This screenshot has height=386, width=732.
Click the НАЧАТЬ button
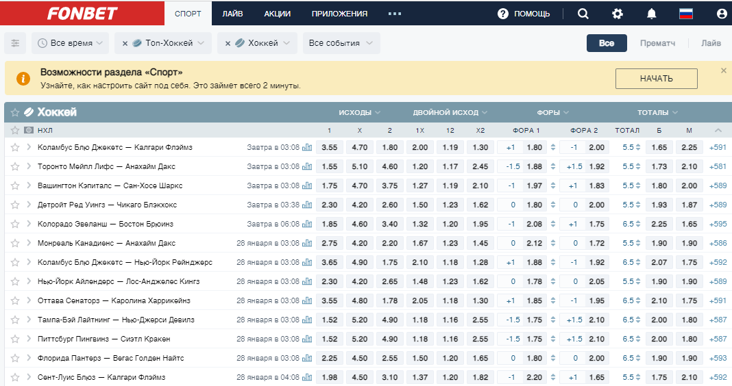coord(657,78)
